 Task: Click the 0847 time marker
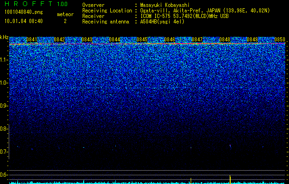tap(197, 40)
